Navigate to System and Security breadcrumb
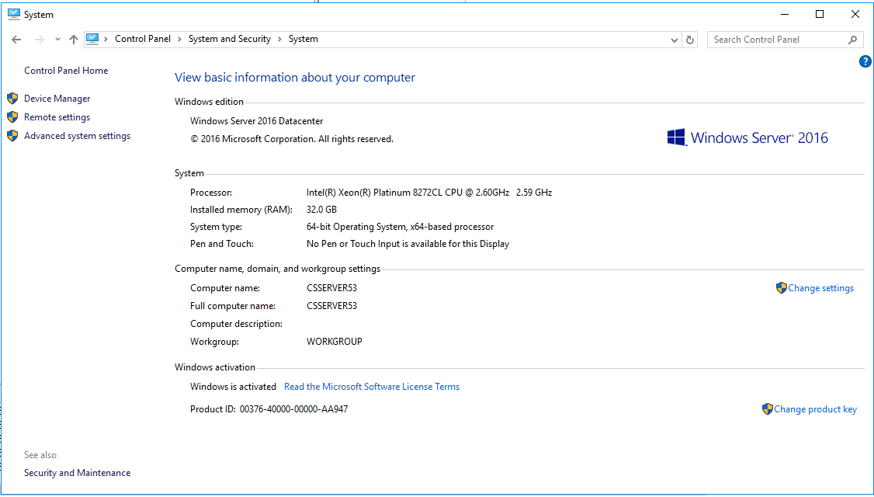The image size is (874, 497). click(x=229, y=39)
